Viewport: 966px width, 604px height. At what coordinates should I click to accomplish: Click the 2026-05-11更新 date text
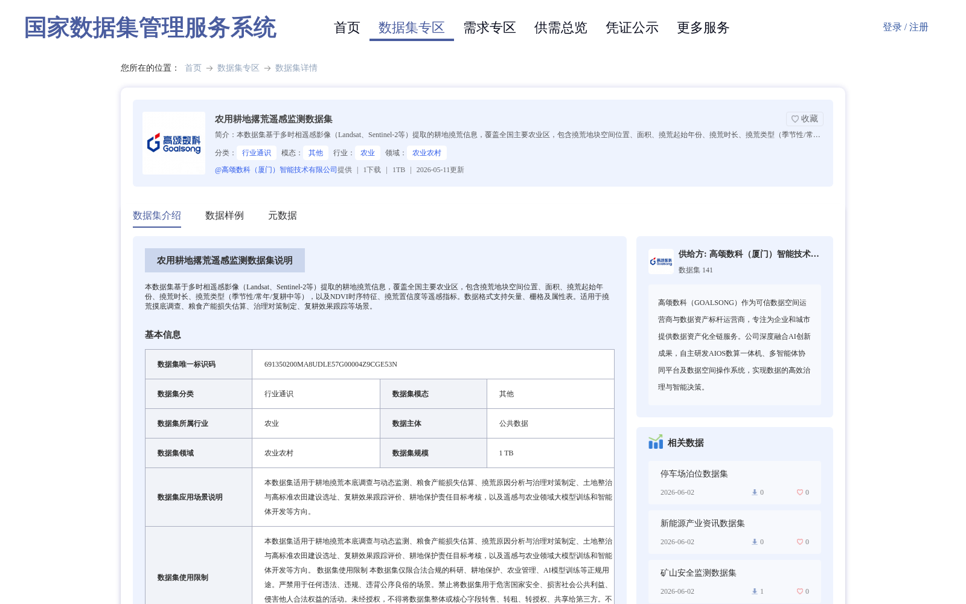[x=440, y=170]
